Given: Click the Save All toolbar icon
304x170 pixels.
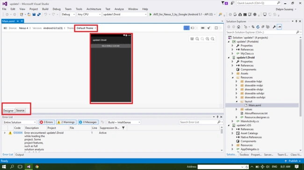Looking at the screenshot, I should coord(39,14).
